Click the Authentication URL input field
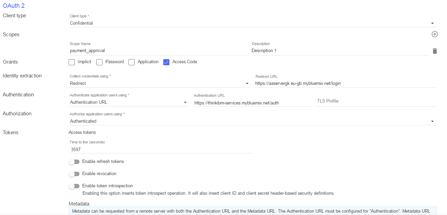Image resolution: width=447 pixels, height=215 pixels. click(253, 102)
